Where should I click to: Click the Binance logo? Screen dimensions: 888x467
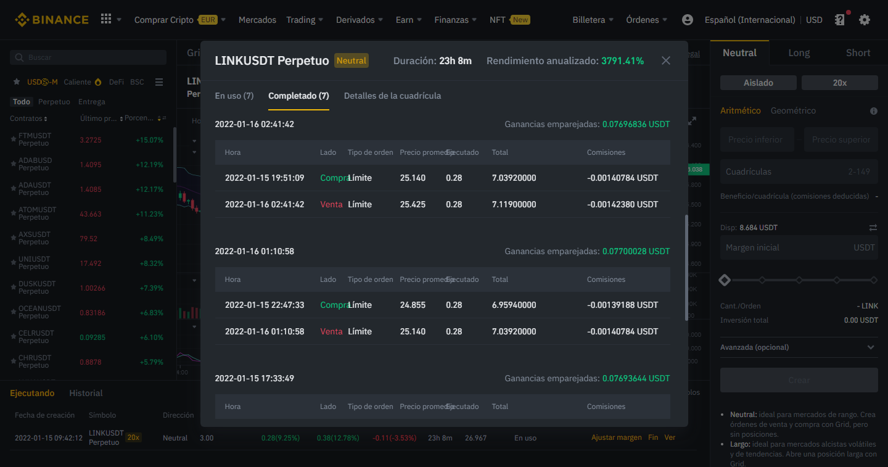52,20
